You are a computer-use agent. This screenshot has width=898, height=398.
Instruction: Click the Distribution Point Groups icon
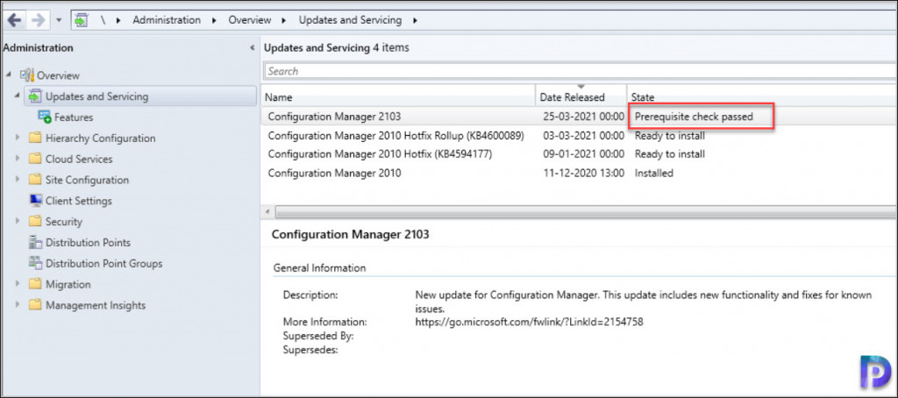35,263
